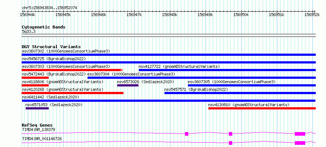Open esv3607305 variant label
The width and height of the screenshot is (326, 147).
point(231,82)
